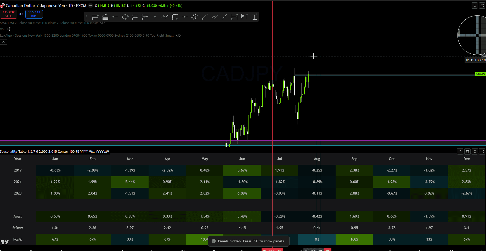Show the hidden SMA/EMA indicator

(103, 23)
